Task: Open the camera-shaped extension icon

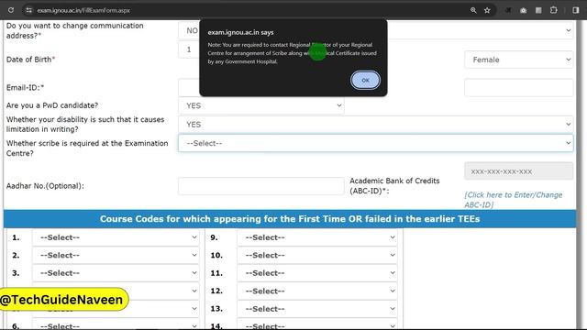Action: click(x=524, y=10)
